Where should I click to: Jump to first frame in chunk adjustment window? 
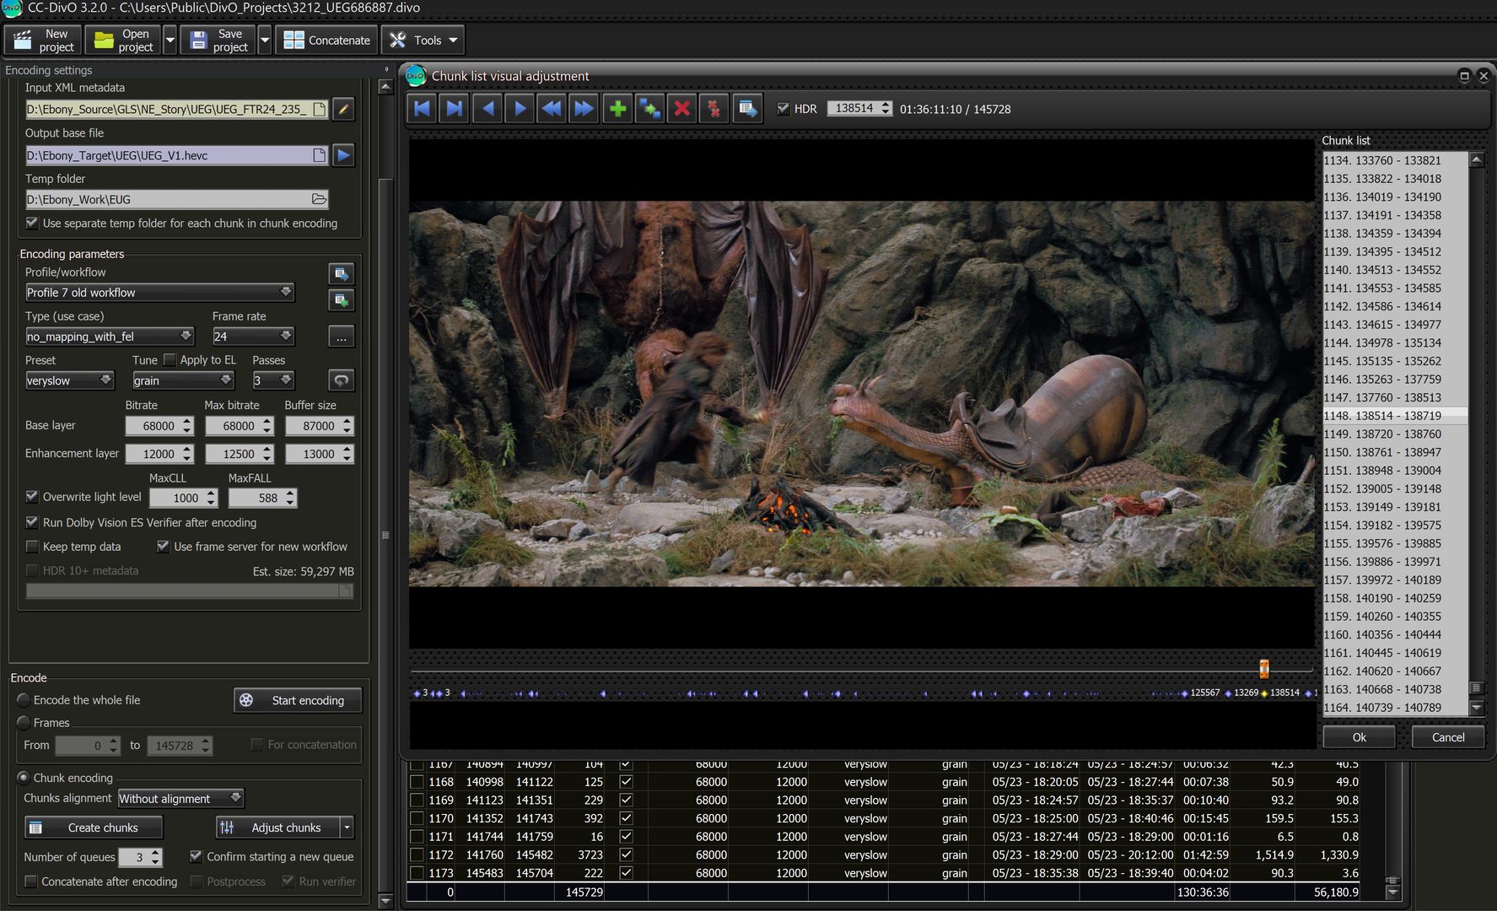click(x=422, y=108)
